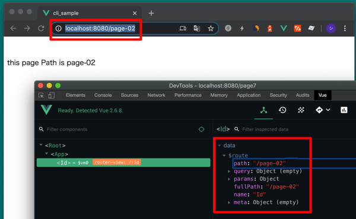Switch to the Performance tab
This screenshot has height=219, width=356.
click(187, 95)
